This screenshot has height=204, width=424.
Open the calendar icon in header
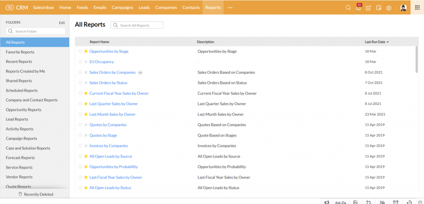[x=378, y=8]
